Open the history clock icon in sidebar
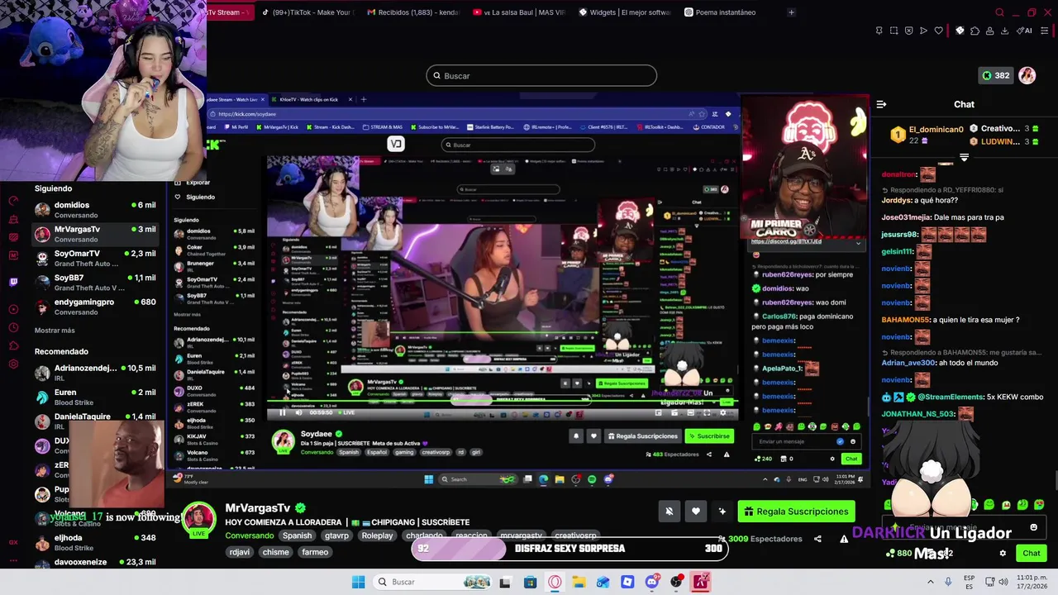Screen dimensions: 1058x595 [13, 327]
